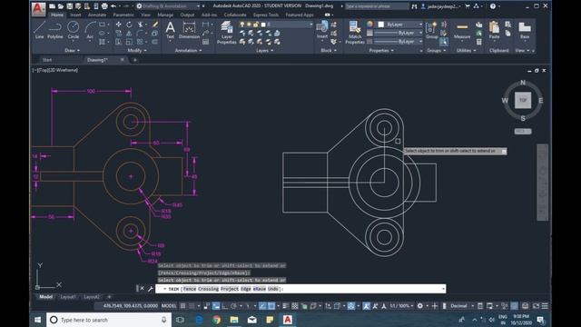Screen dimensions: 581x327
Task: Click the Rectangle tool icon in Draw panel
Action: pos(103,25)
